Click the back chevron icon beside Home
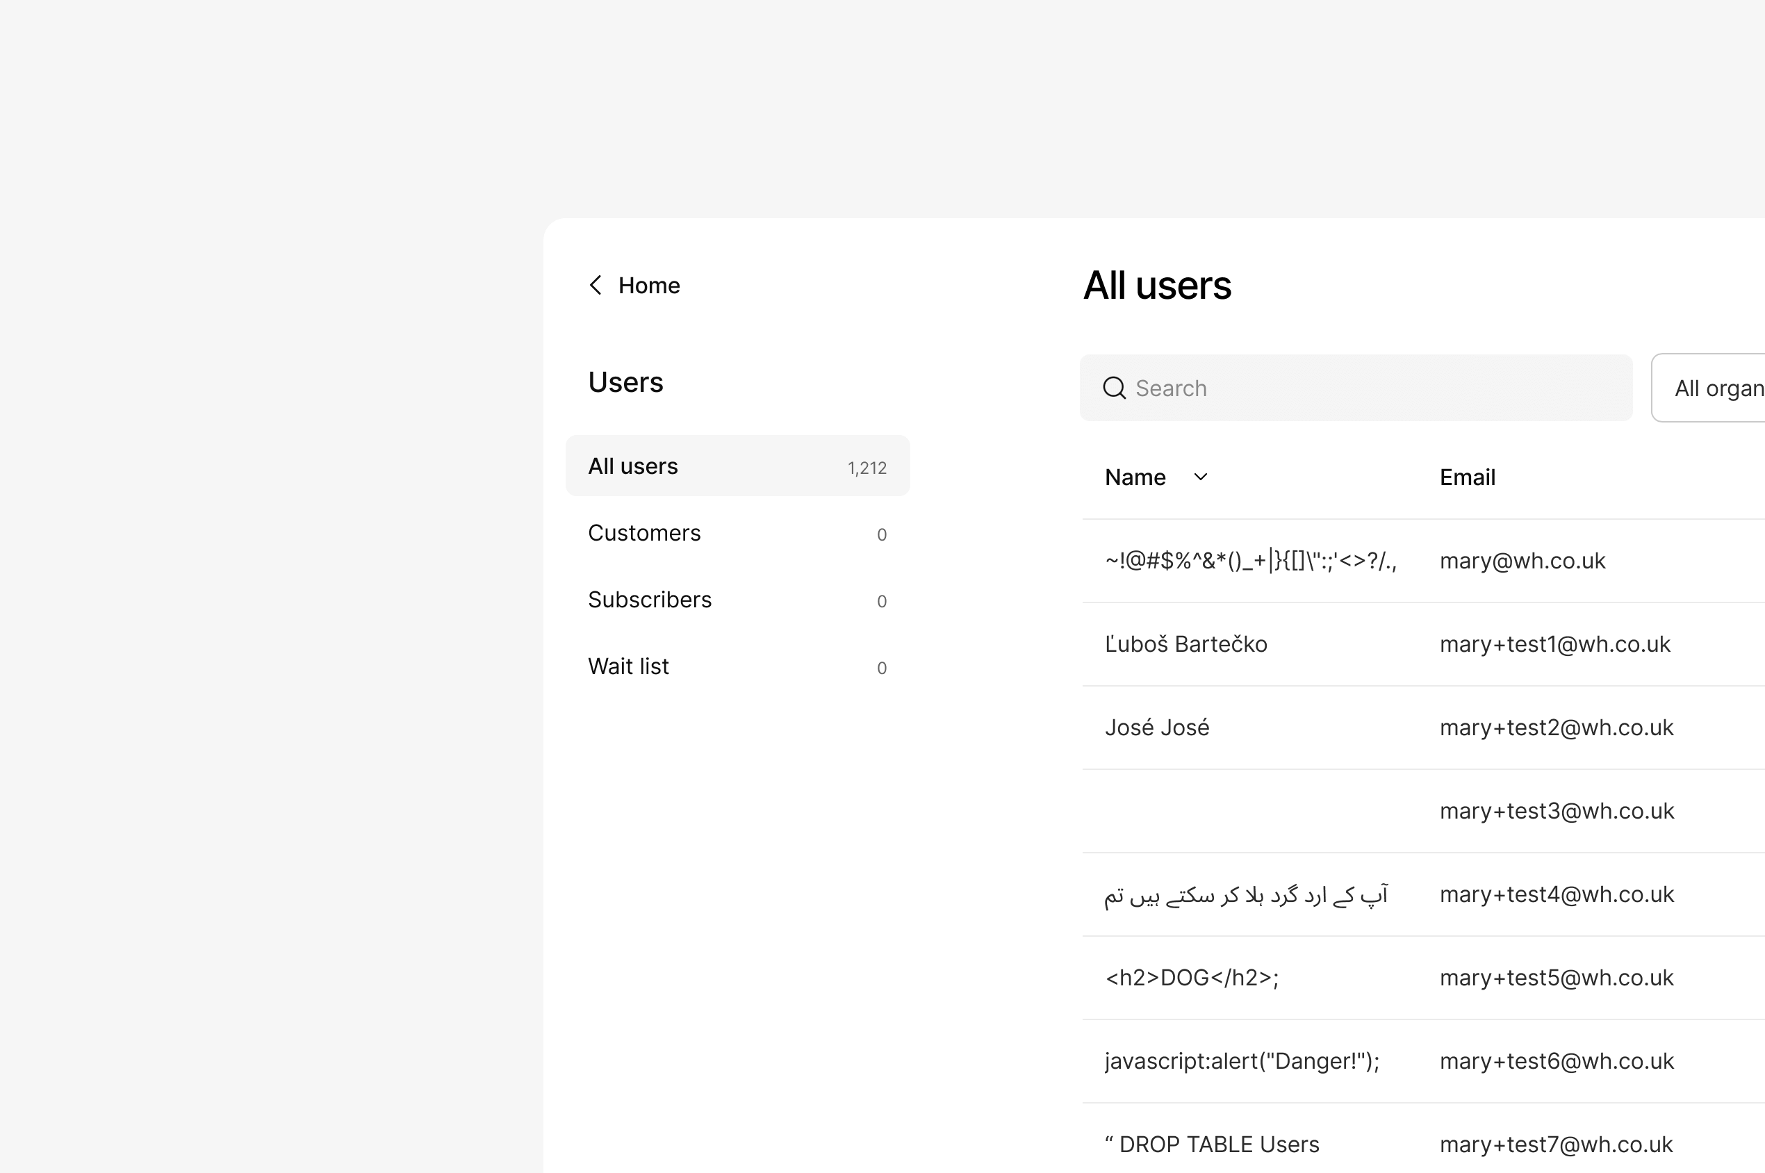This screenshot has height=1173, width=1765. (596, 285)
